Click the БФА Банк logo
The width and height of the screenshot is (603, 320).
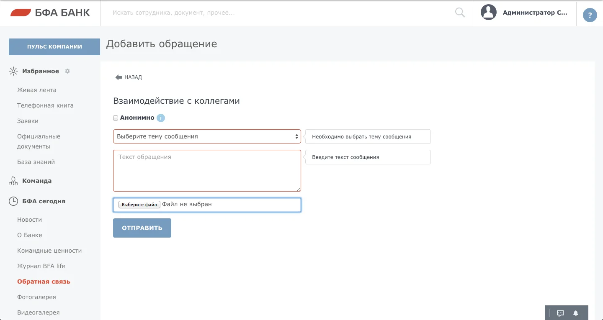pos(50,13)
